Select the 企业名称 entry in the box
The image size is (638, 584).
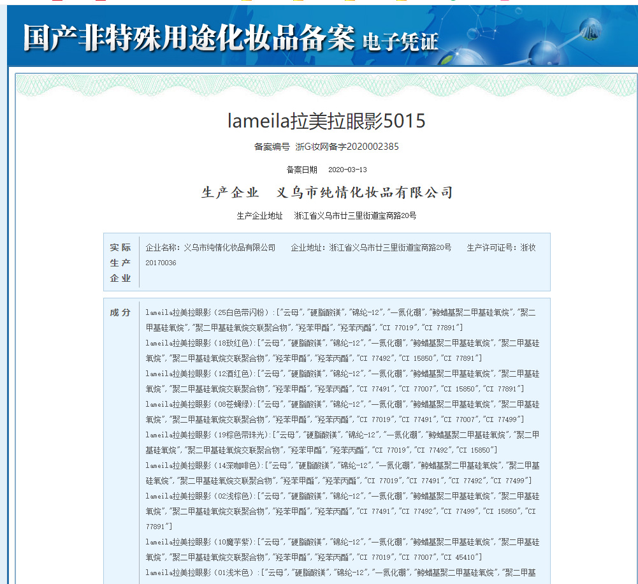tap(210, 247)
